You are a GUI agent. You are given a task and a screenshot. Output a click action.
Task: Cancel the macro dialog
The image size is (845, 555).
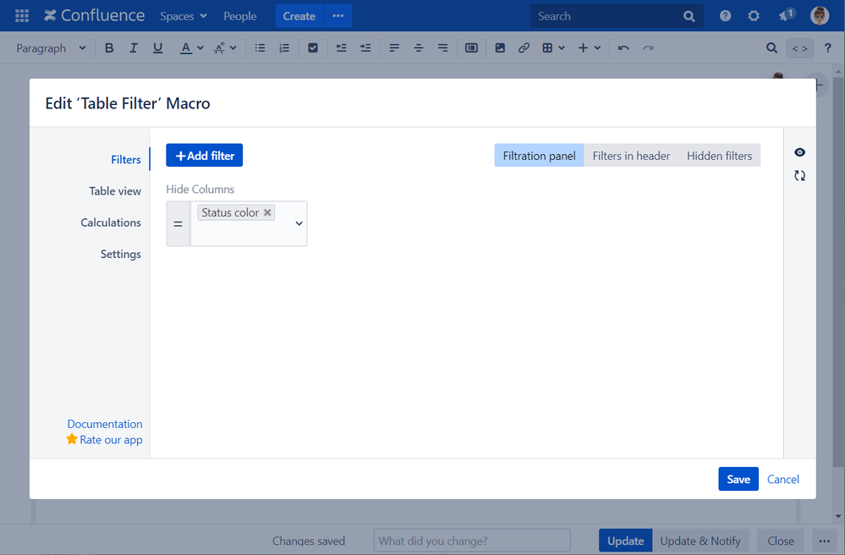pyautogui.click(x=783, y=479)
